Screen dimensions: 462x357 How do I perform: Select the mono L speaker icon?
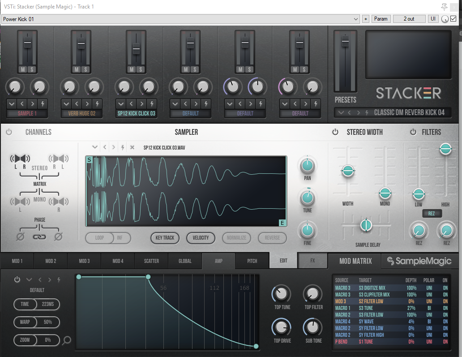(x=20, y=202)
